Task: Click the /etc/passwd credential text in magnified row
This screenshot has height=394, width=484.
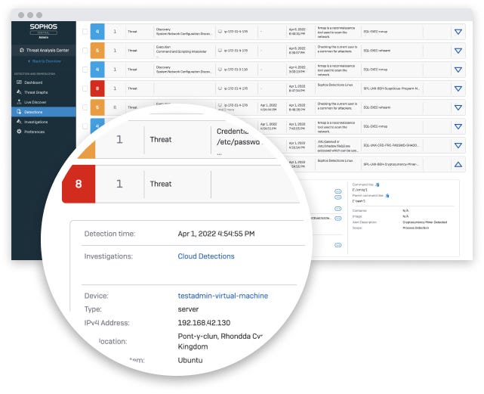Action: pyautogui.click(x=238, y=142)
